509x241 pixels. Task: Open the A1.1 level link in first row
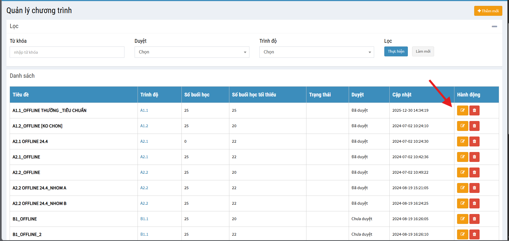click(144, 110)
